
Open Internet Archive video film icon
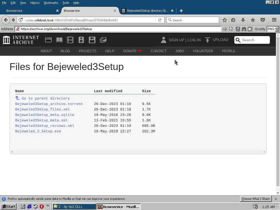click(x=70, y=40)
